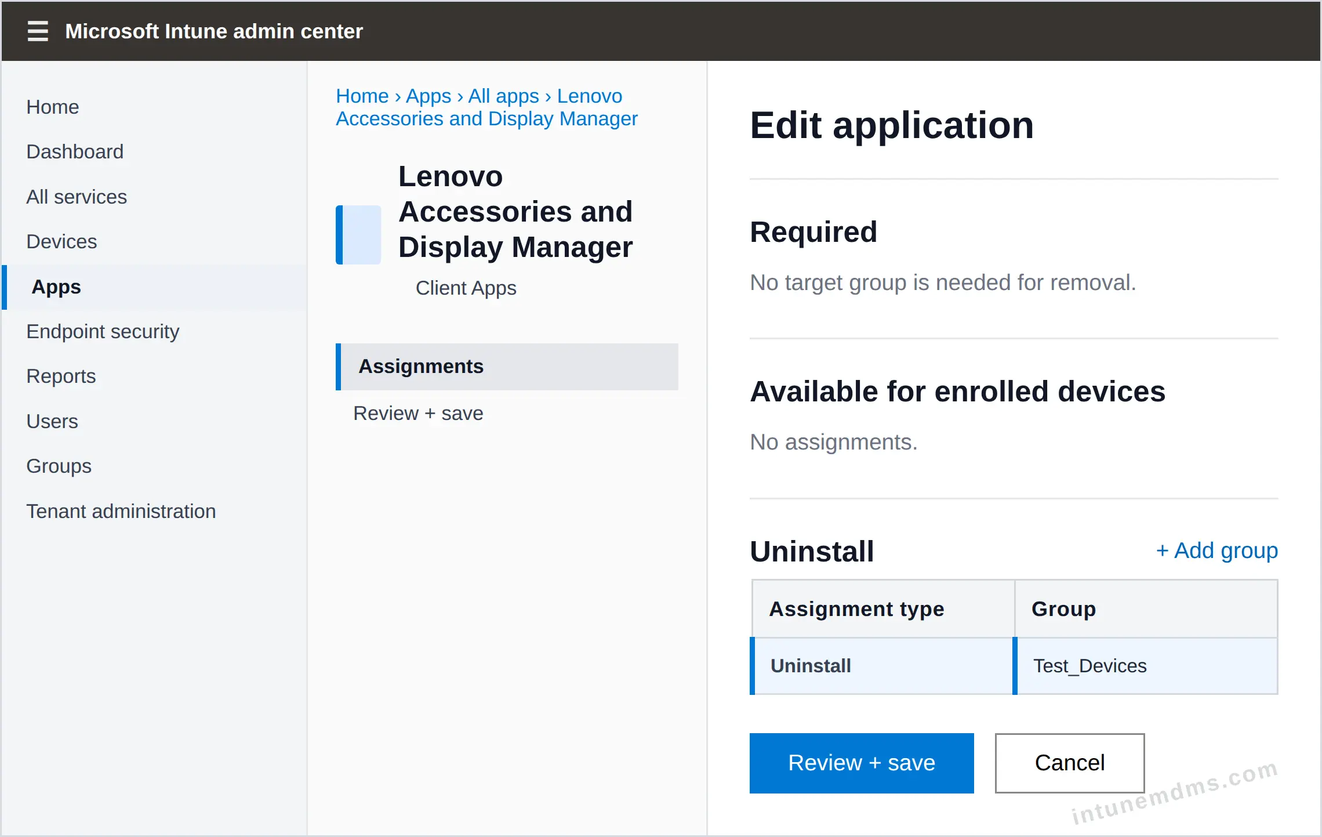Click + Add group for Uninstall

click(x=1217, y=550)
